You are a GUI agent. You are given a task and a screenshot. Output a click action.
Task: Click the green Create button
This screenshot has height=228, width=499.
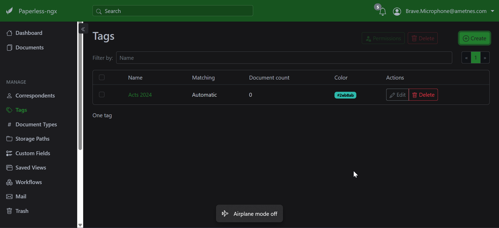[474, 38]
